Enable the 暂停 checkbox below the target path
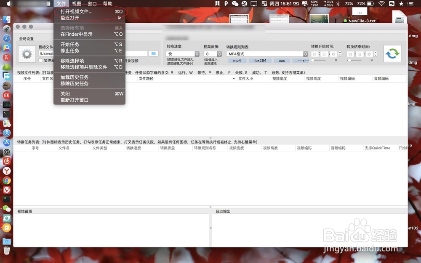 point(41,61)
